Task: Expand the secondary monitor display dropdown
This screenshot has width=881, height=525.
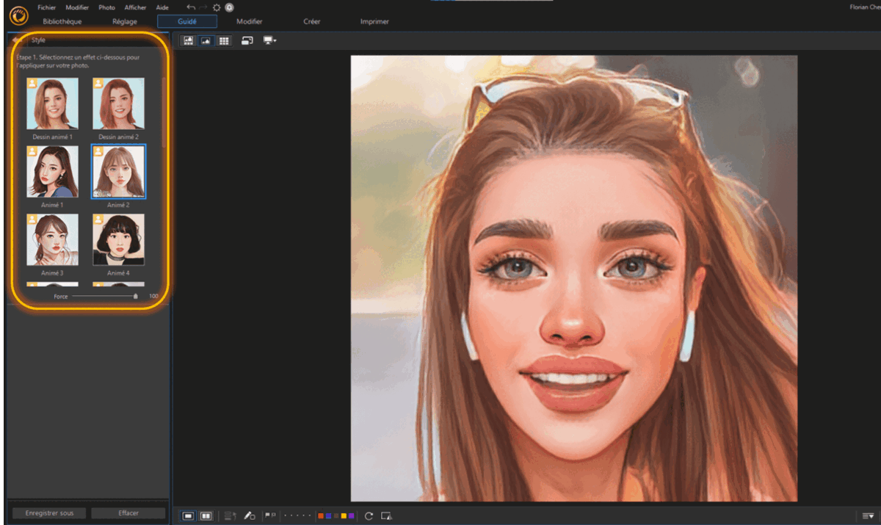Action: point(269,41)
